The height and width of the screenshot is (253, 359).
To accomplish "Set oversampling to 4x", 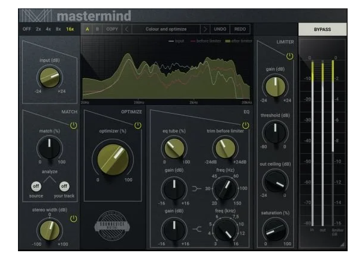I will point(49,29).
